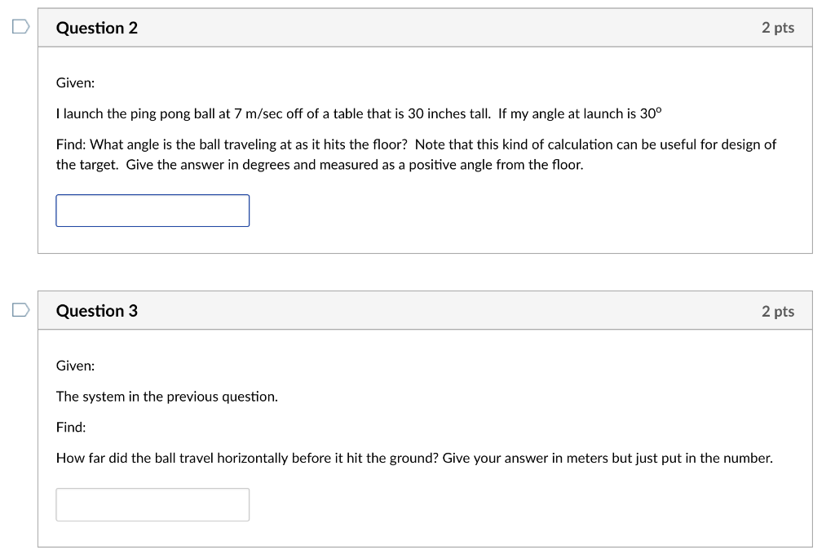Click the Question 3 header bar
835x559 pixels.
click(x=425, y=310)
